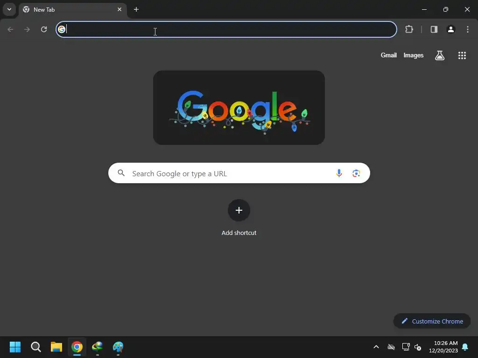The image size is (478, 358).
Task: Toggle the Chrome side panel
Action: (x=434, y=29)
